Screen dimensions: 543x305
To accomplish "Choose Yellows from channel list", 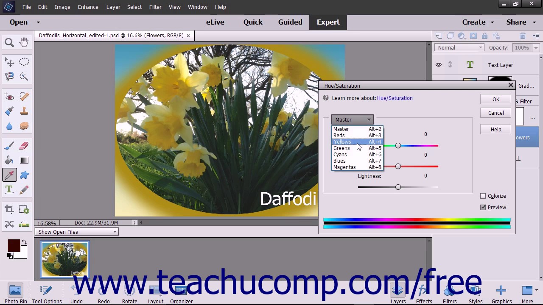I will 357,141.
